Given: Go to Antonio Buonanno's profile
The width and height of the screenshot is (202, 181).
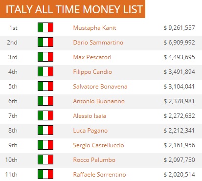Looking at the screenshot, I should (99, 101).
